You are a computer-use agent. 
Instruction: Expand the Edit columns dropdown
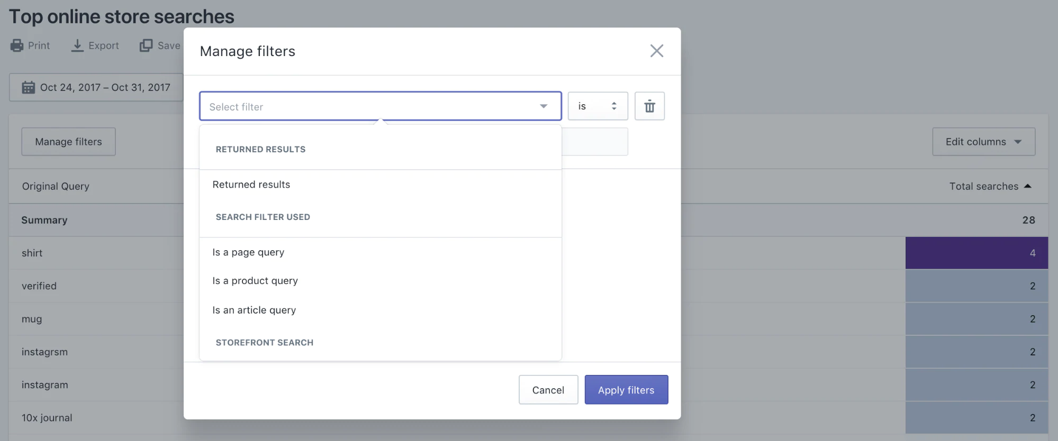[x=983, y=142]
